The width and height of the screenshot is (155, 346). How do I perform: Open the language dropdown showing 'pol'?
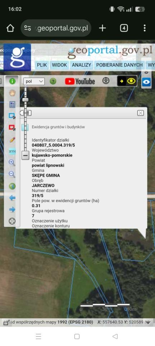click(34, 81)
